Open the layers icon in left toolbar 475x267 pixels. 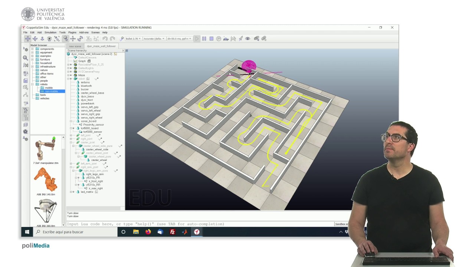(26, 125)
